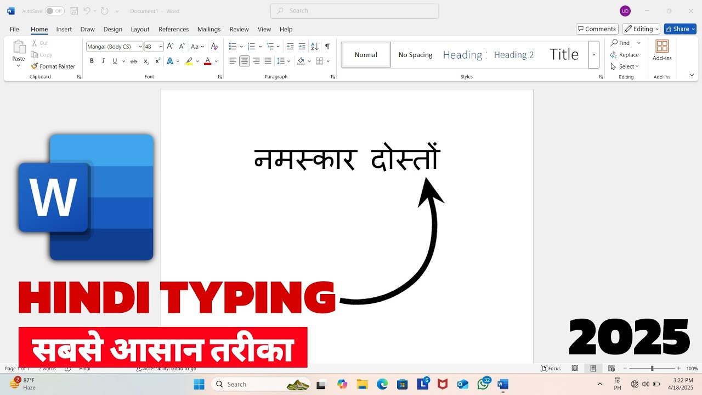Image resolution: width=702 pixels, height=395 pixels.
Task: Click the Format Painter tool
Action: [53, 66]
